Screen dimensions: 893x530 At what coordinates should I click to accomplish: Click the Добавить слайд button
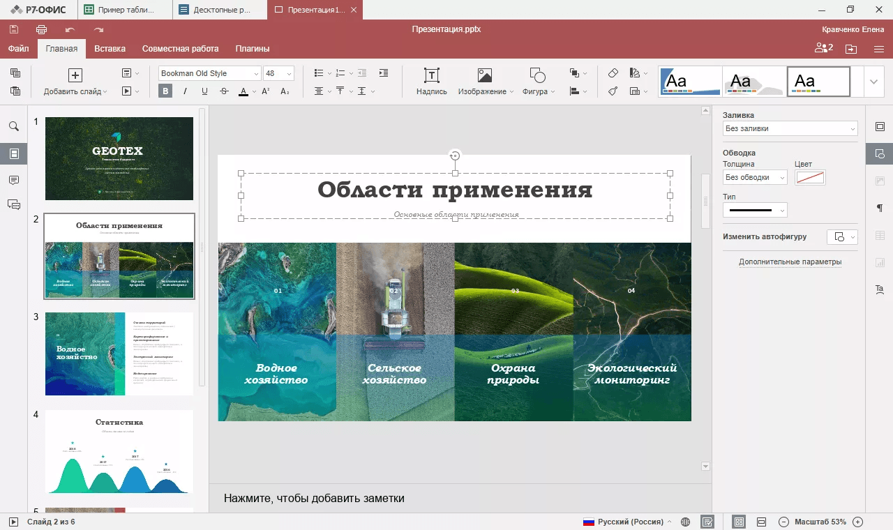pos(75,82)
